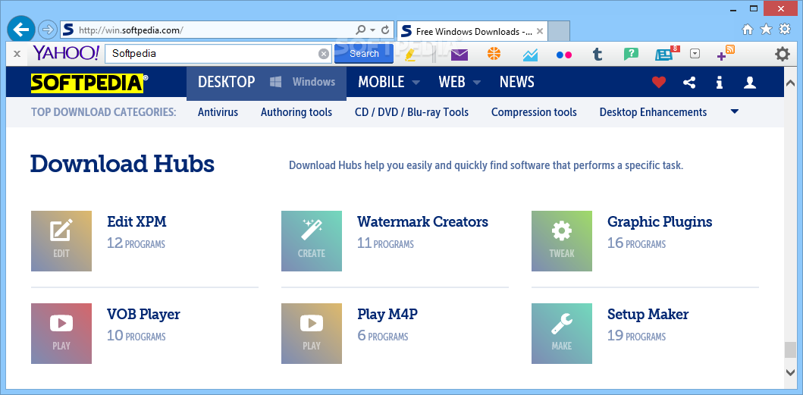This screenshot has width=803, height=395.
Task: Open the Tumblr icon on toolbar
Action: point(597,54)
